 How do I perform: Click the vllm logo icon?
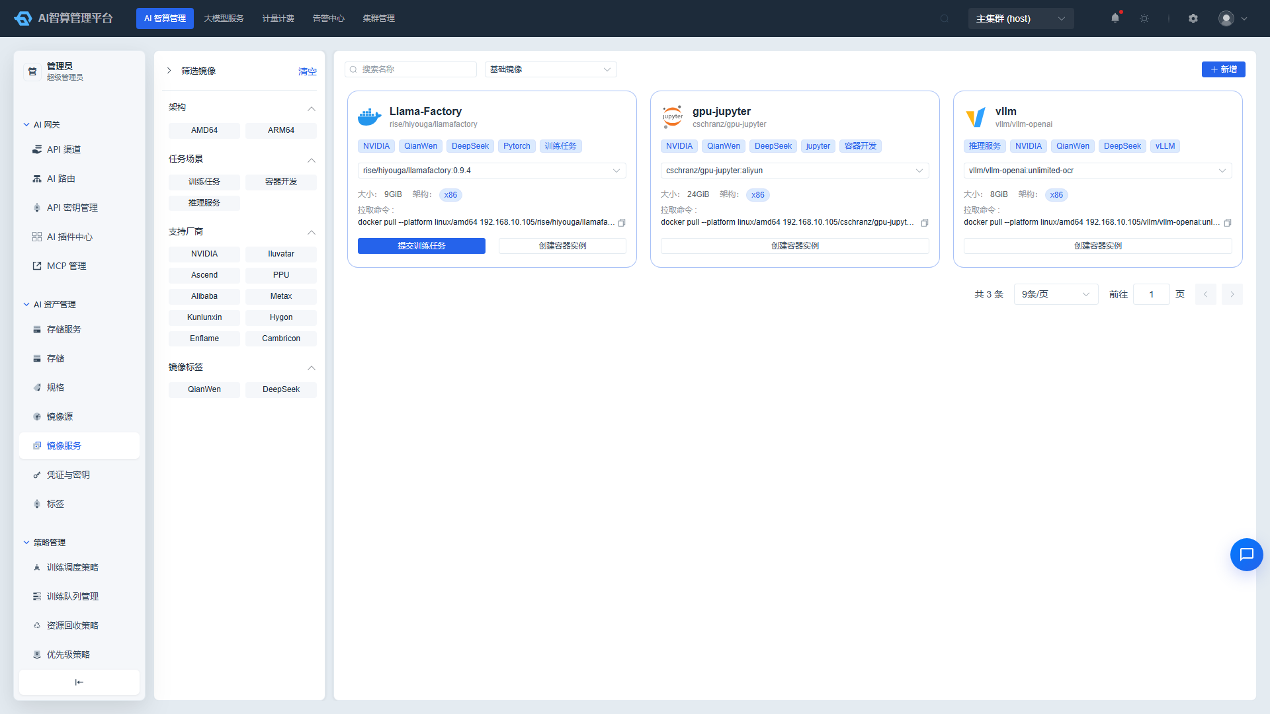(976, 117)
